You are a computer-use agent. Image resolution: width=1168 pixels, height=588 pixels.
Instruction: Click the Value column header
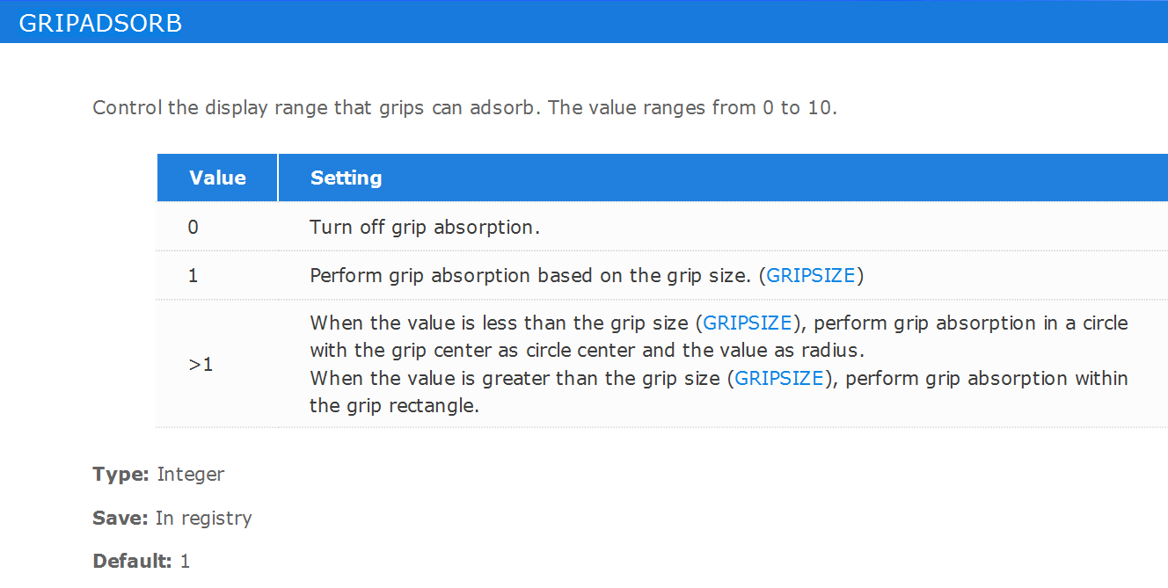pyautogui.click(x=217, y=178)
